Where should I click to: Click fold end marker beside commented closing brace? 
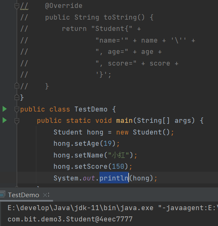(17, 86)
